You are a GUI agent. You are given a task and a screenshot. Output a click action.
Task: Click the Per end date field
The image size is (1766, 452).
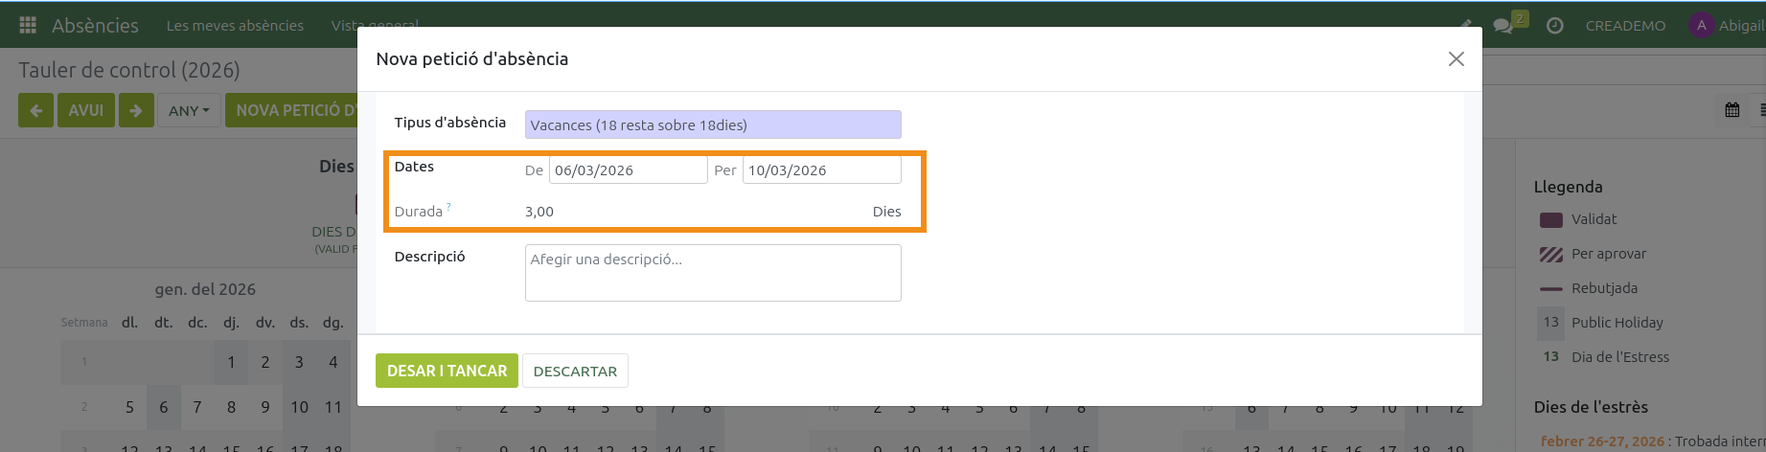coord(822,170)
